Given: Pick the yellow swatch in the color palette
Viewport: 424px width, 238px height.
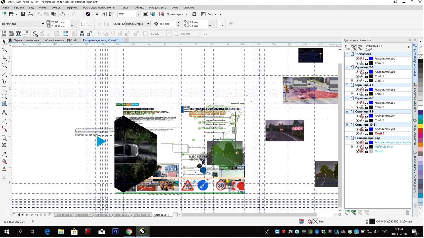Looking at the screenshot, I should pyautogui.click(x=420, y=126).
